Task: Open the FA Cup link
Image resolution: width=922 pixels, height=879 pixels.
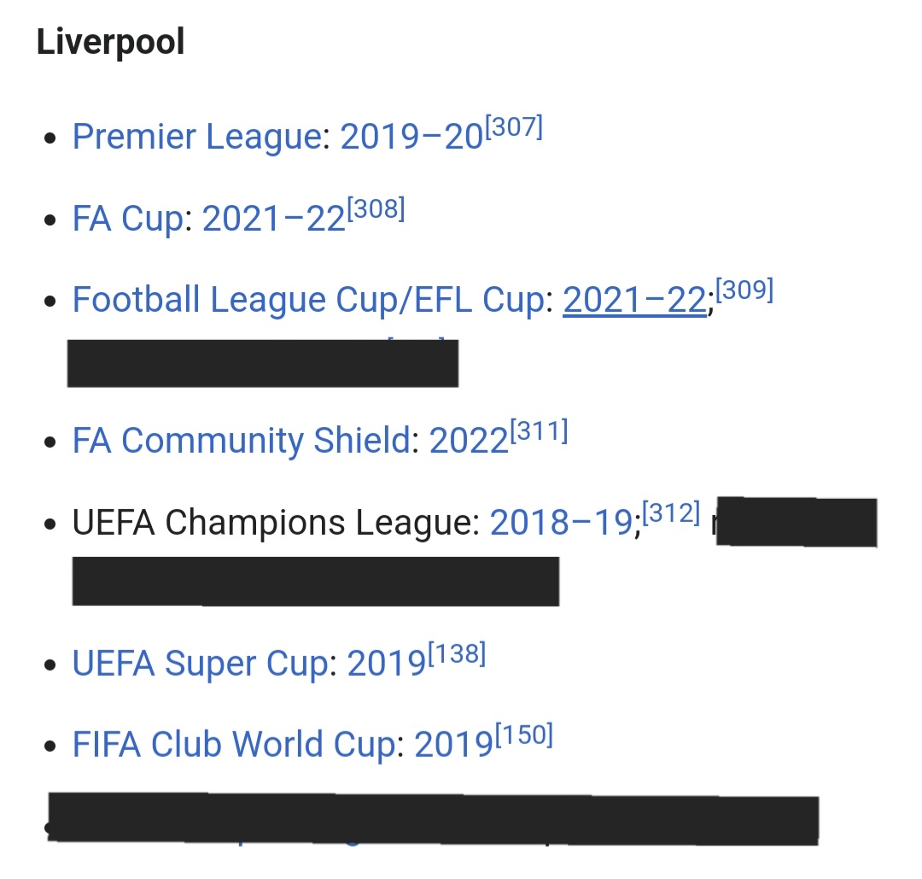Action: (x=128, y=220)
